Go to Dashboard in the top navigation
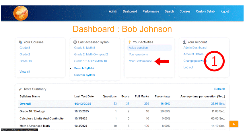The height and width of the screenshot is (137, 245). coord(130,11)
